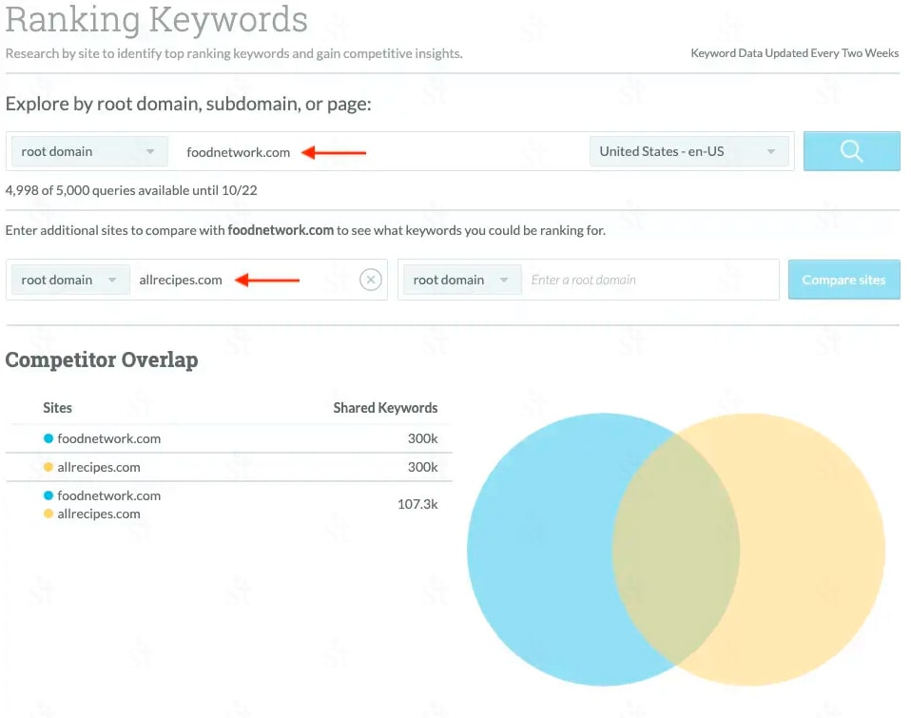This screenshot has width=911, height=718.
Task: Click foodnetwork.com in the combined overlap row
Action: [x=109, y=495]
